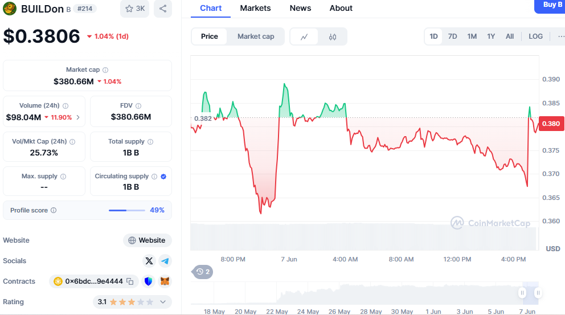Switch to candlestick chart icon
565x315 pixels.
(333, 37)
